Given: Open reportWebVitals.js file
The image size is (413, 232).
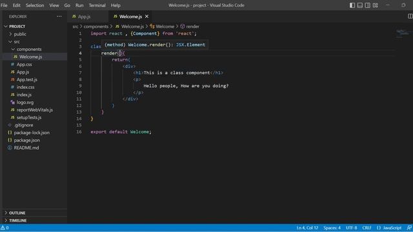Looking at the screenshot, I should pos(35,110).
